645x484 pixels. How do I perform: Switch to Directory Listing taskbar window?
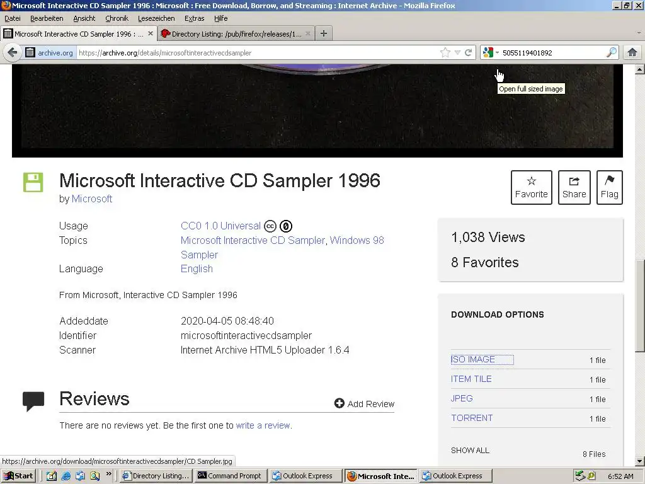click(x=156, y=476)
